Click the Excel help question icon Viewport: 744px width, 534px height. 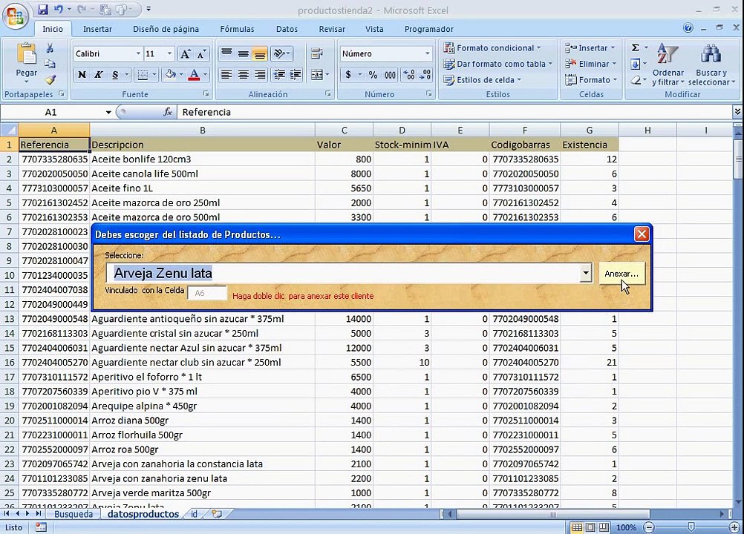[688, 28]
